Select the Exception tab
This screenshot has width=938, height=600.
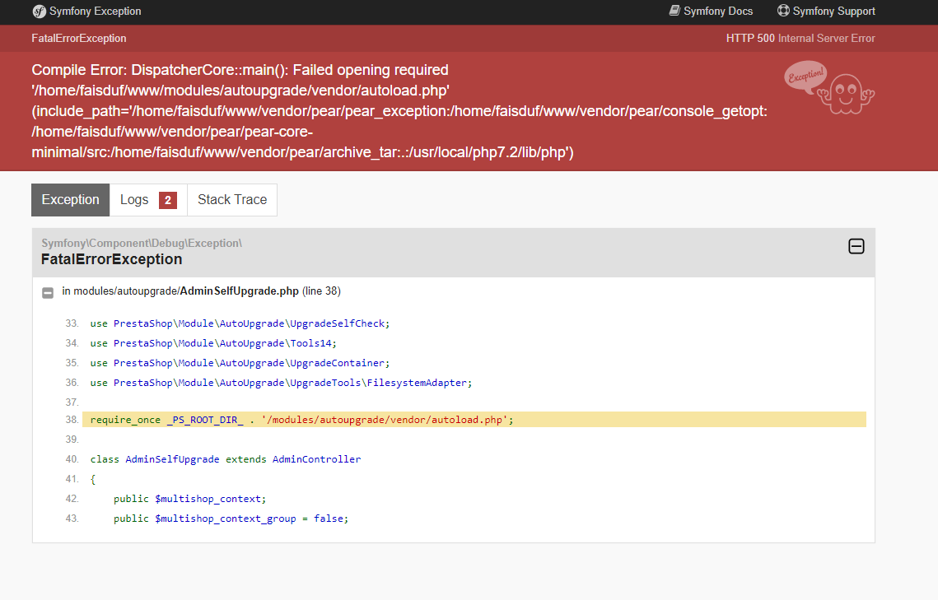click(x=71, y=200)
